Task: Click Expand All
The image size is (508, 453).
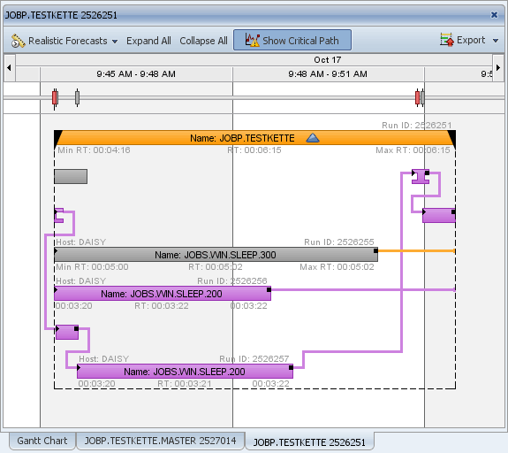Action: (148, 41)
